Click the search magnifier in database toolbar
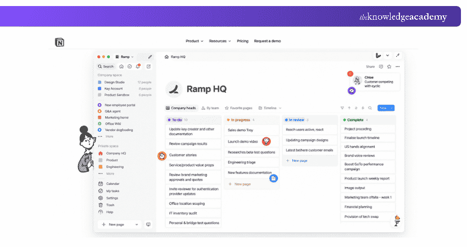467x247 pixels. (x=370, y=108)
